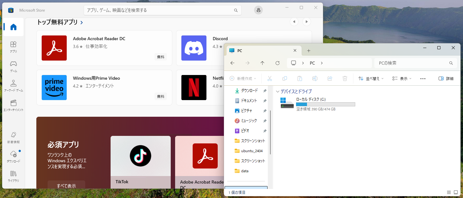Viewport: 463px width, 198px height.
Task: Show previous apps in トップ無料アプリ carousel
Action: coord(294,22)
